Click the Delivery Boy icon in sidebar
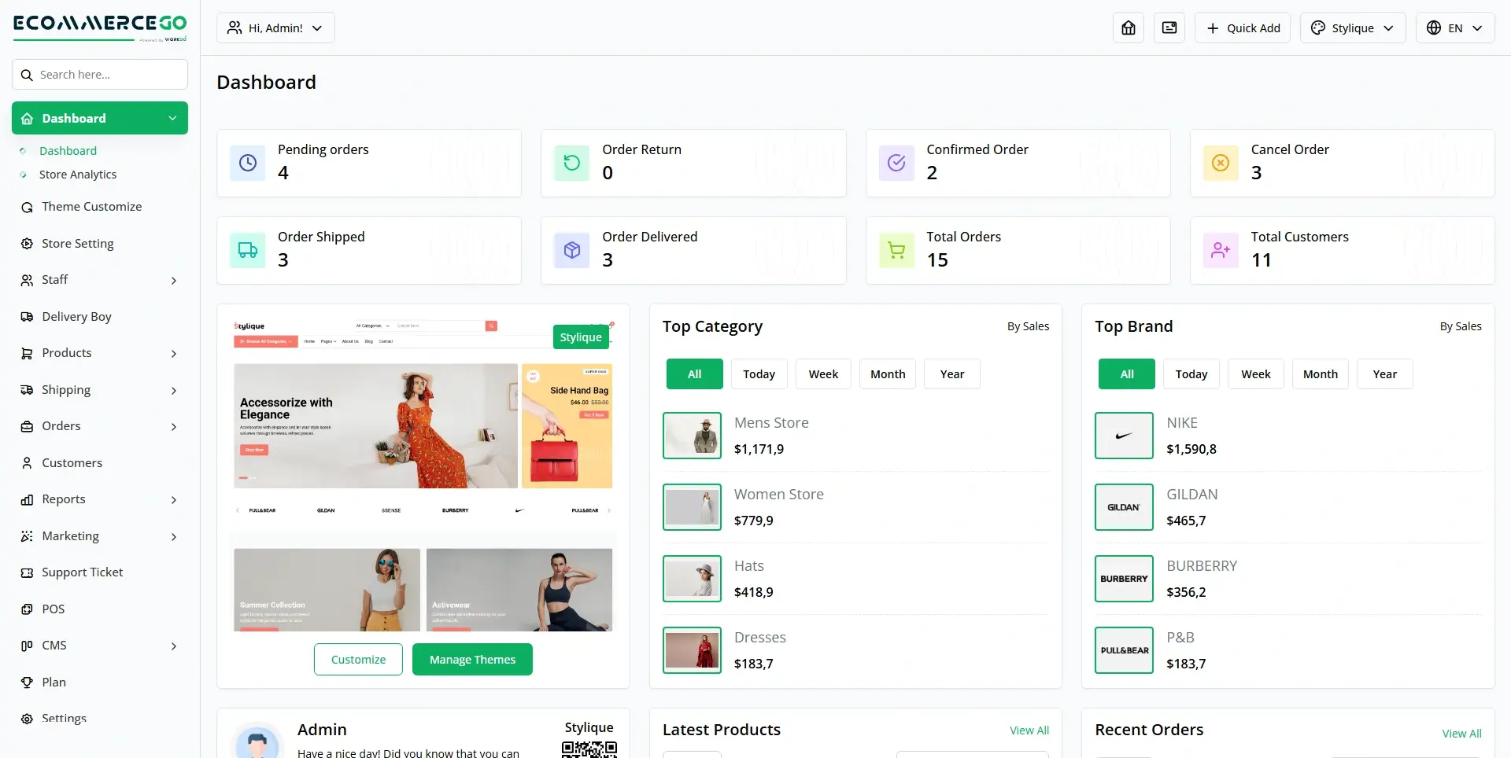The width and height of the screenshot is (1511, 758). 27,316
